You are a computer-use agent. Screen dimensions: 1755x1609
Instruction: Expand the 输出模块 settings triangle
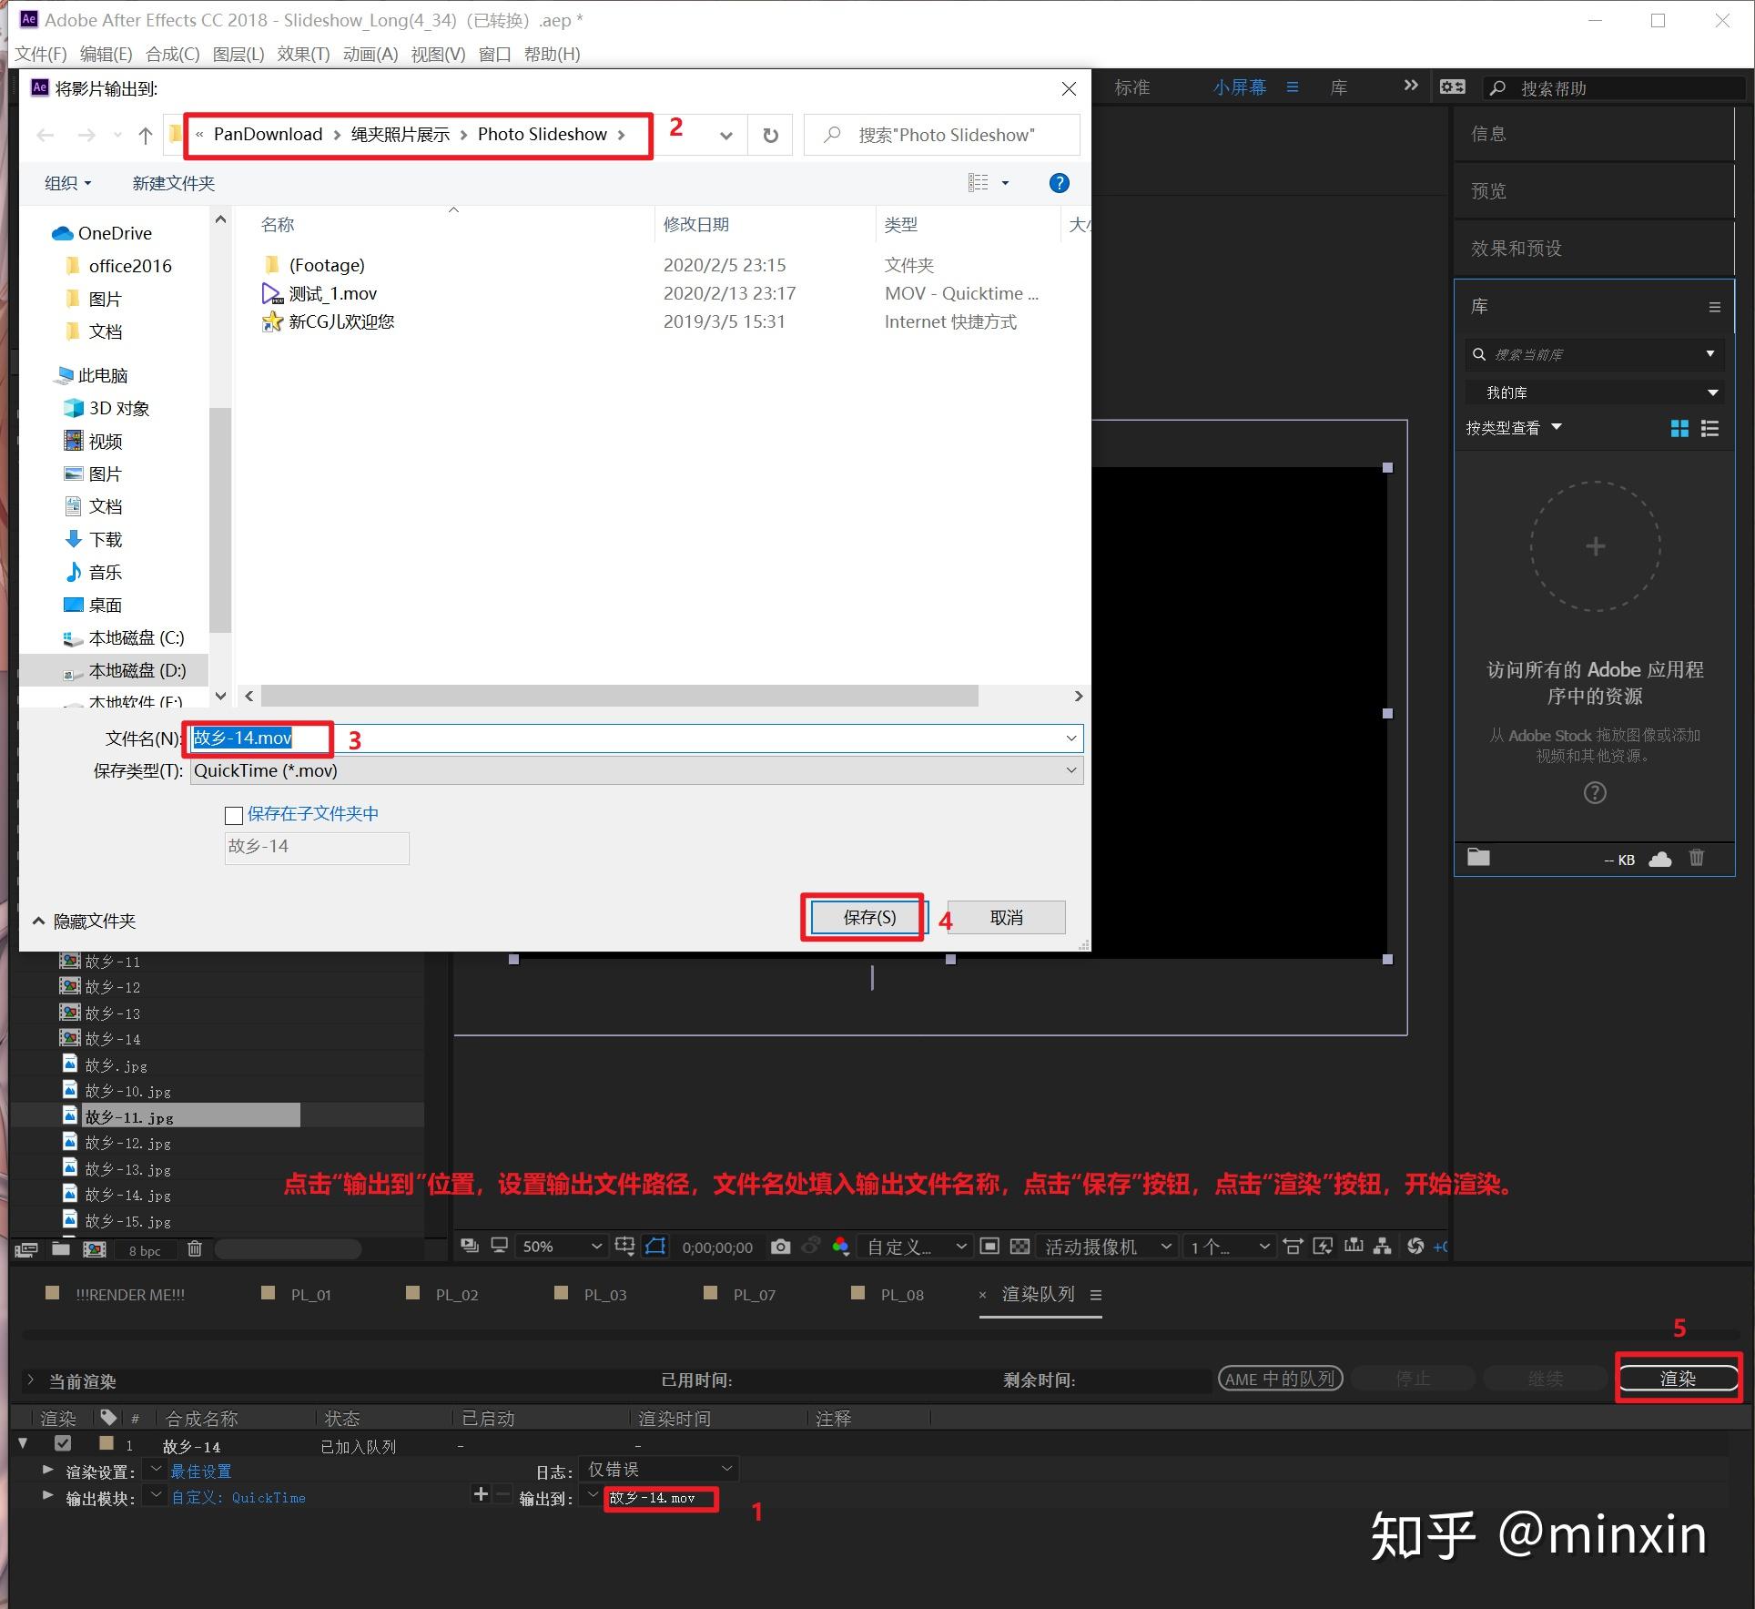tap(47, 1496)
